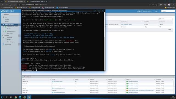Click the ESXi top-right search field
Screen dimensions: 176x99
[168, 11]
